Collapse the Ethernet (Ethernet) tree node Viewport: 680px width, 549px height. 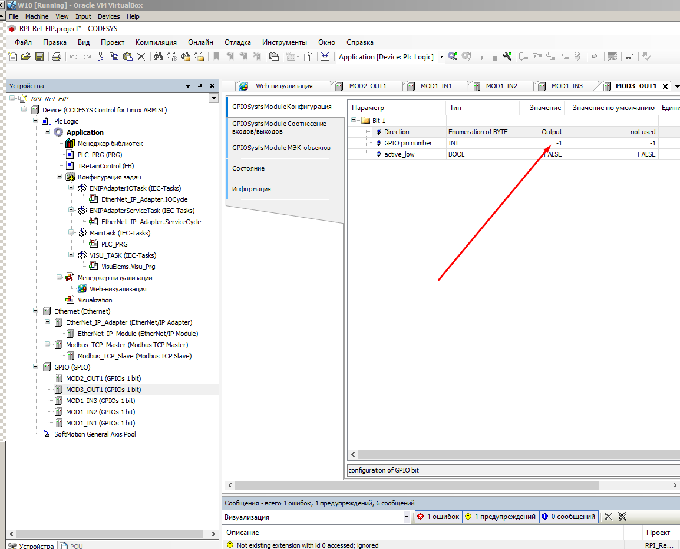(35, 311)
